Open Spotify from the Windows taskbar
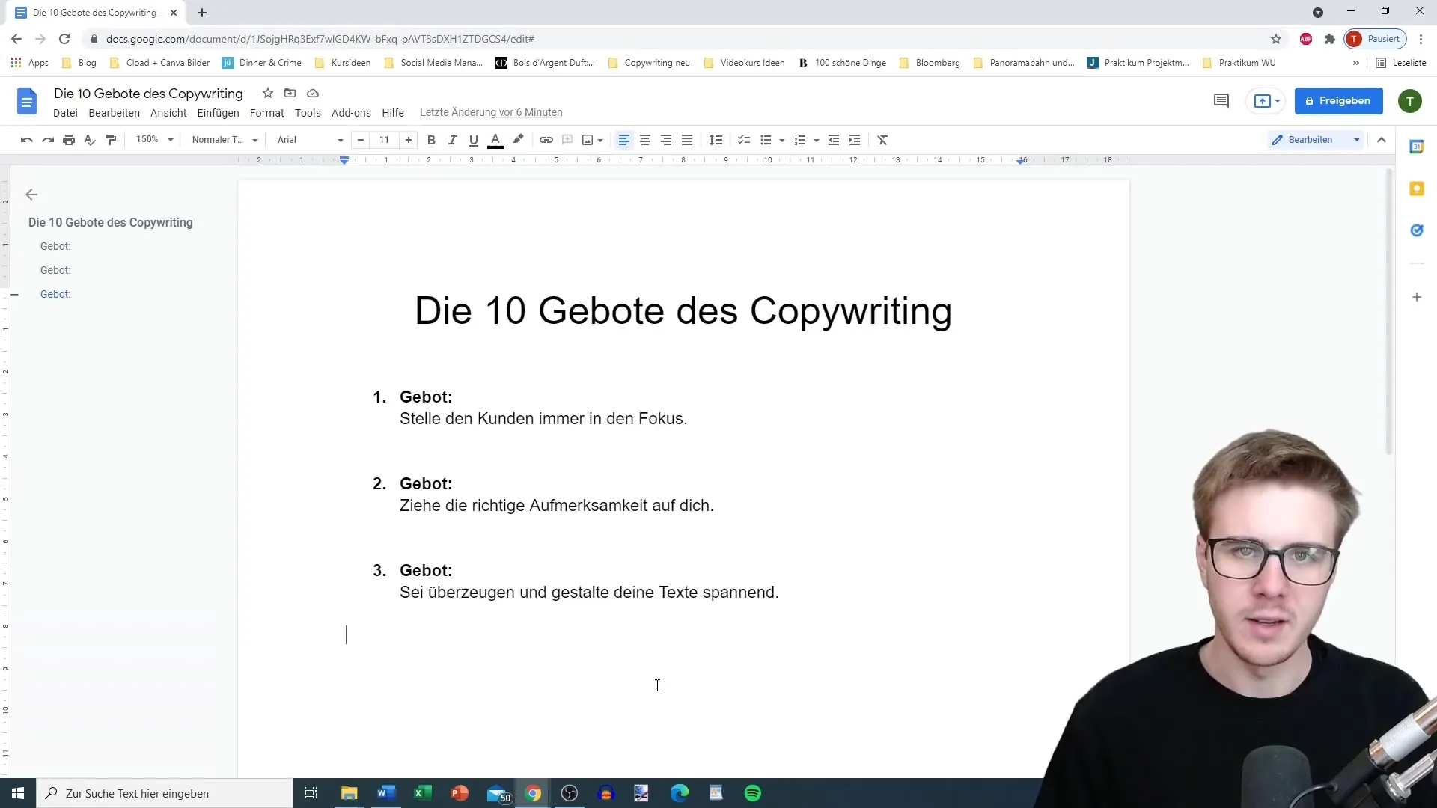The height and width of the screenshot is (808, 1437). [x=752, y=793]
